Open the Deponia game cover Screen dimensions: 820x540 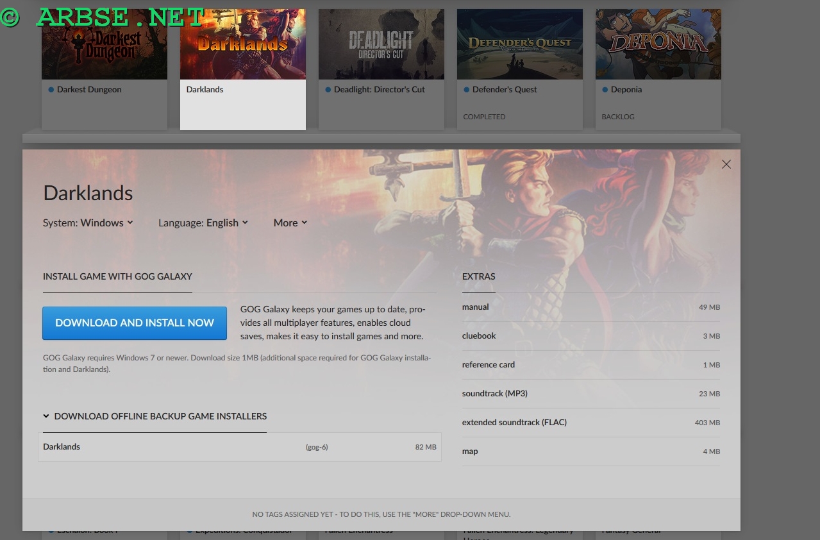tap(658, 44)
